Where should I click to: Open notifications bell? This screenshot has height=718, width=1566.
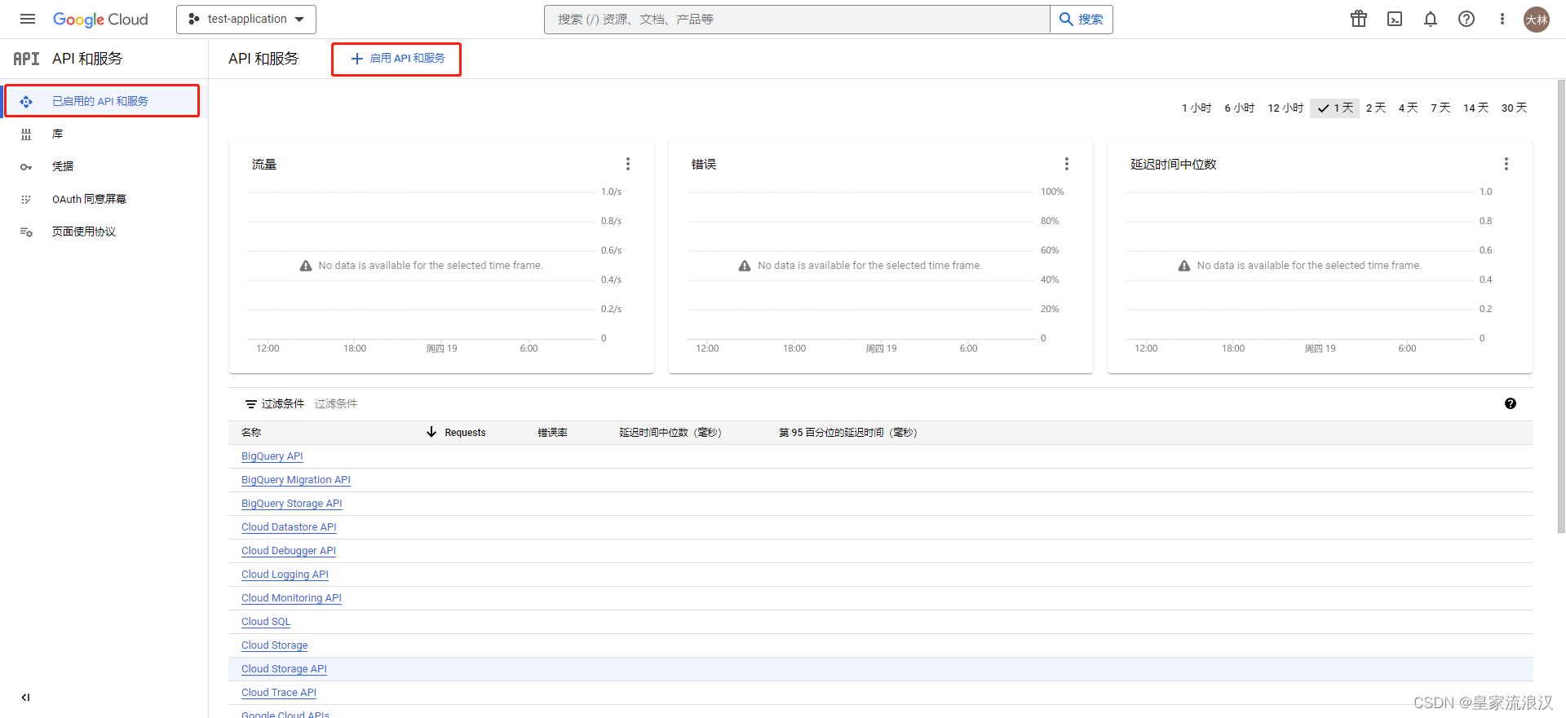pos(1431,19)
